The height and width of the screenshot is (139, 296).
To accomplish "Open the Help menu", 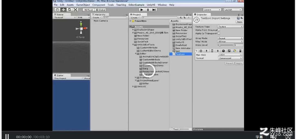I will 172,5.
